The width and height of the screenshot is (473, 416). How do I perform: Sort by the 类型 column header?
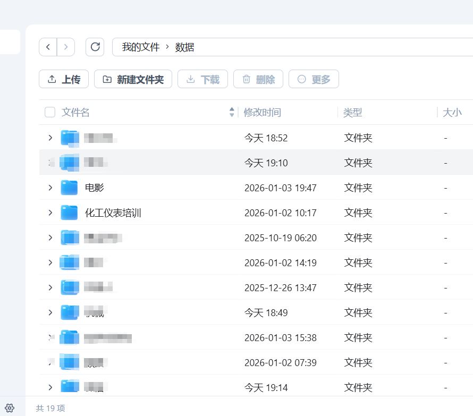tap(352, 112)
